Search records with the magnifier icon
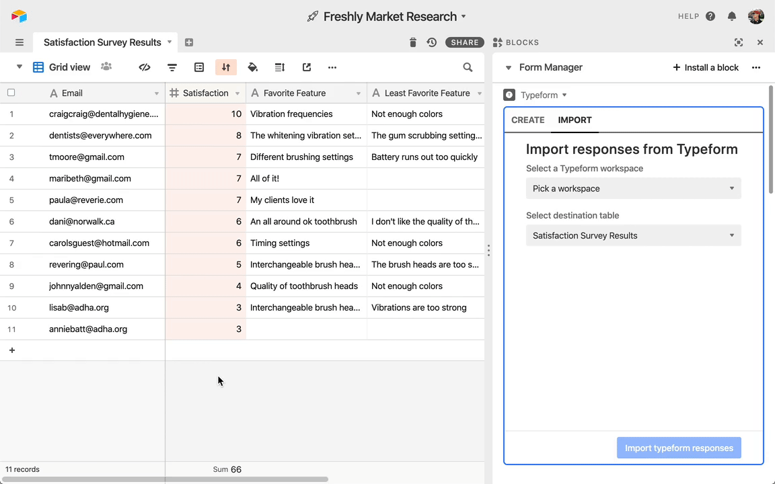The width and height of the screenshot is (775, 484). [468, 67]
